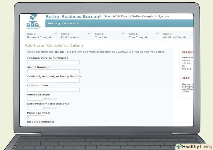Click the Step 3 checkmark icon
Image resolution: width=213 pixels, height=150 pixels.
coord(123,33)
